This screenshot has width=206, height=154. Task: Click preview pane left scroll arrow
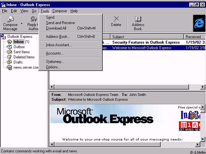(x=52, y=144)
